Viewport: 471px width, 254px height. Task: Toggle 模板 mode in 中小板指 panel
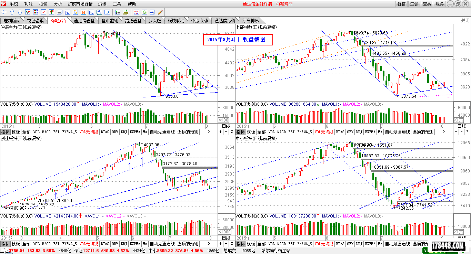click(251, 244)
